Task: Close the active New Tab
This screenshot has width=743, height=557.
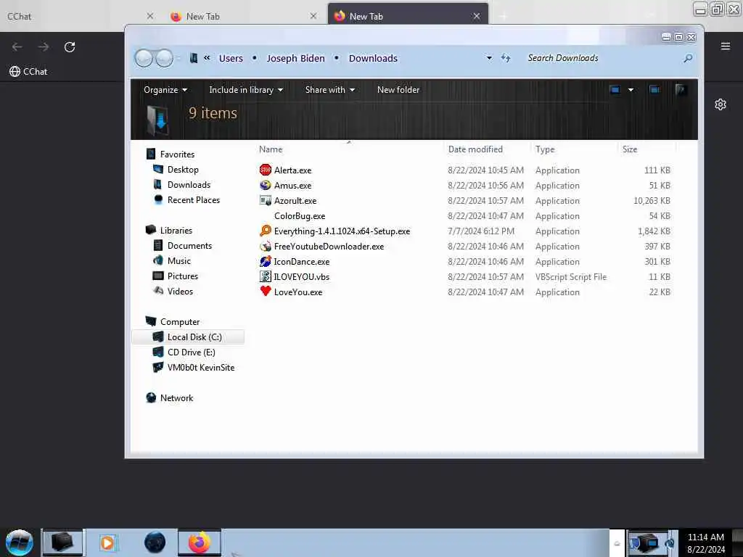Action: tap(476, 16)
